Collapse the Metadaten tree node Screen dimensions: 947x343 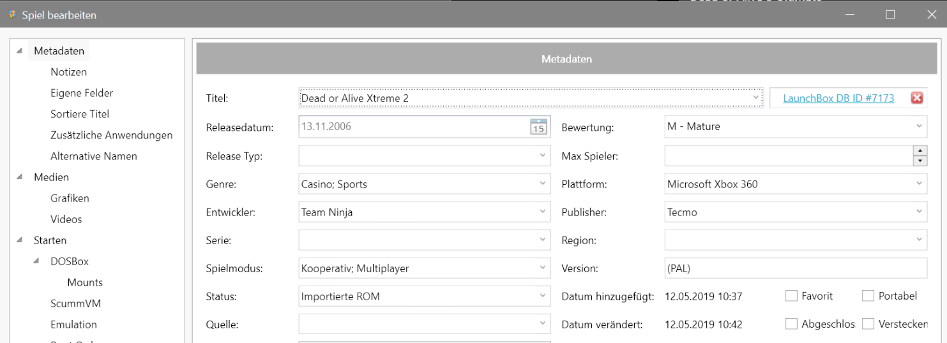point(19,50)
